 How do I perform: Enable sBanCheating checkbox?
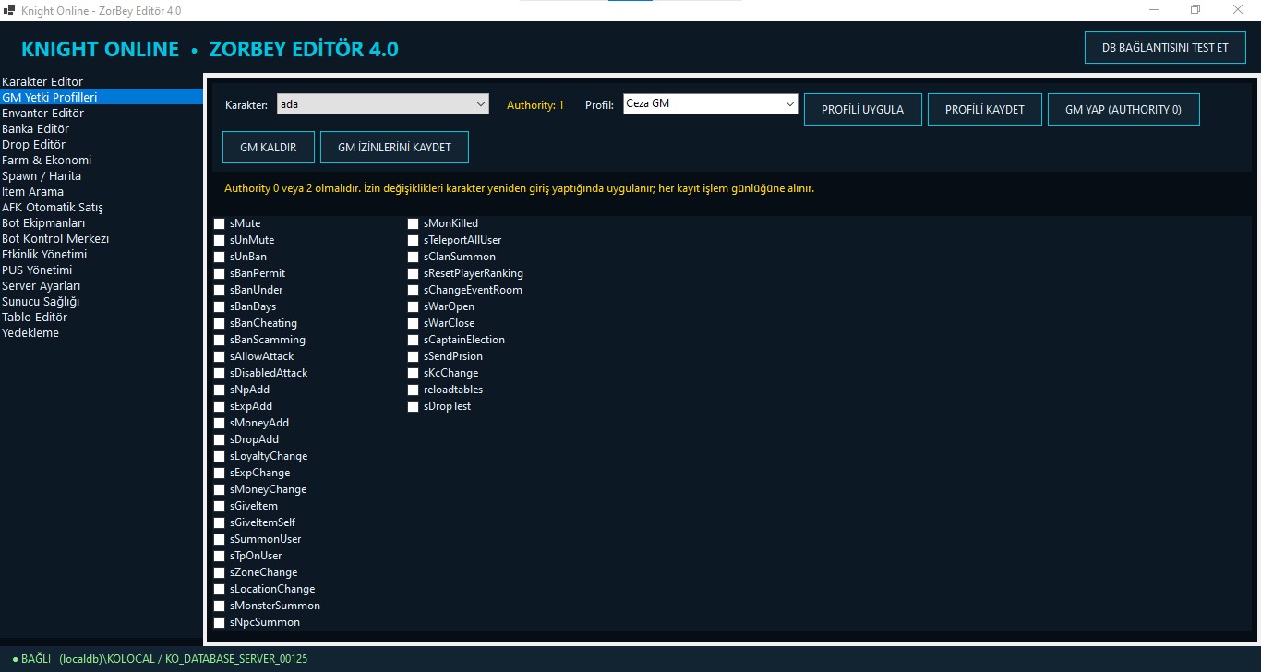[220, 323]
